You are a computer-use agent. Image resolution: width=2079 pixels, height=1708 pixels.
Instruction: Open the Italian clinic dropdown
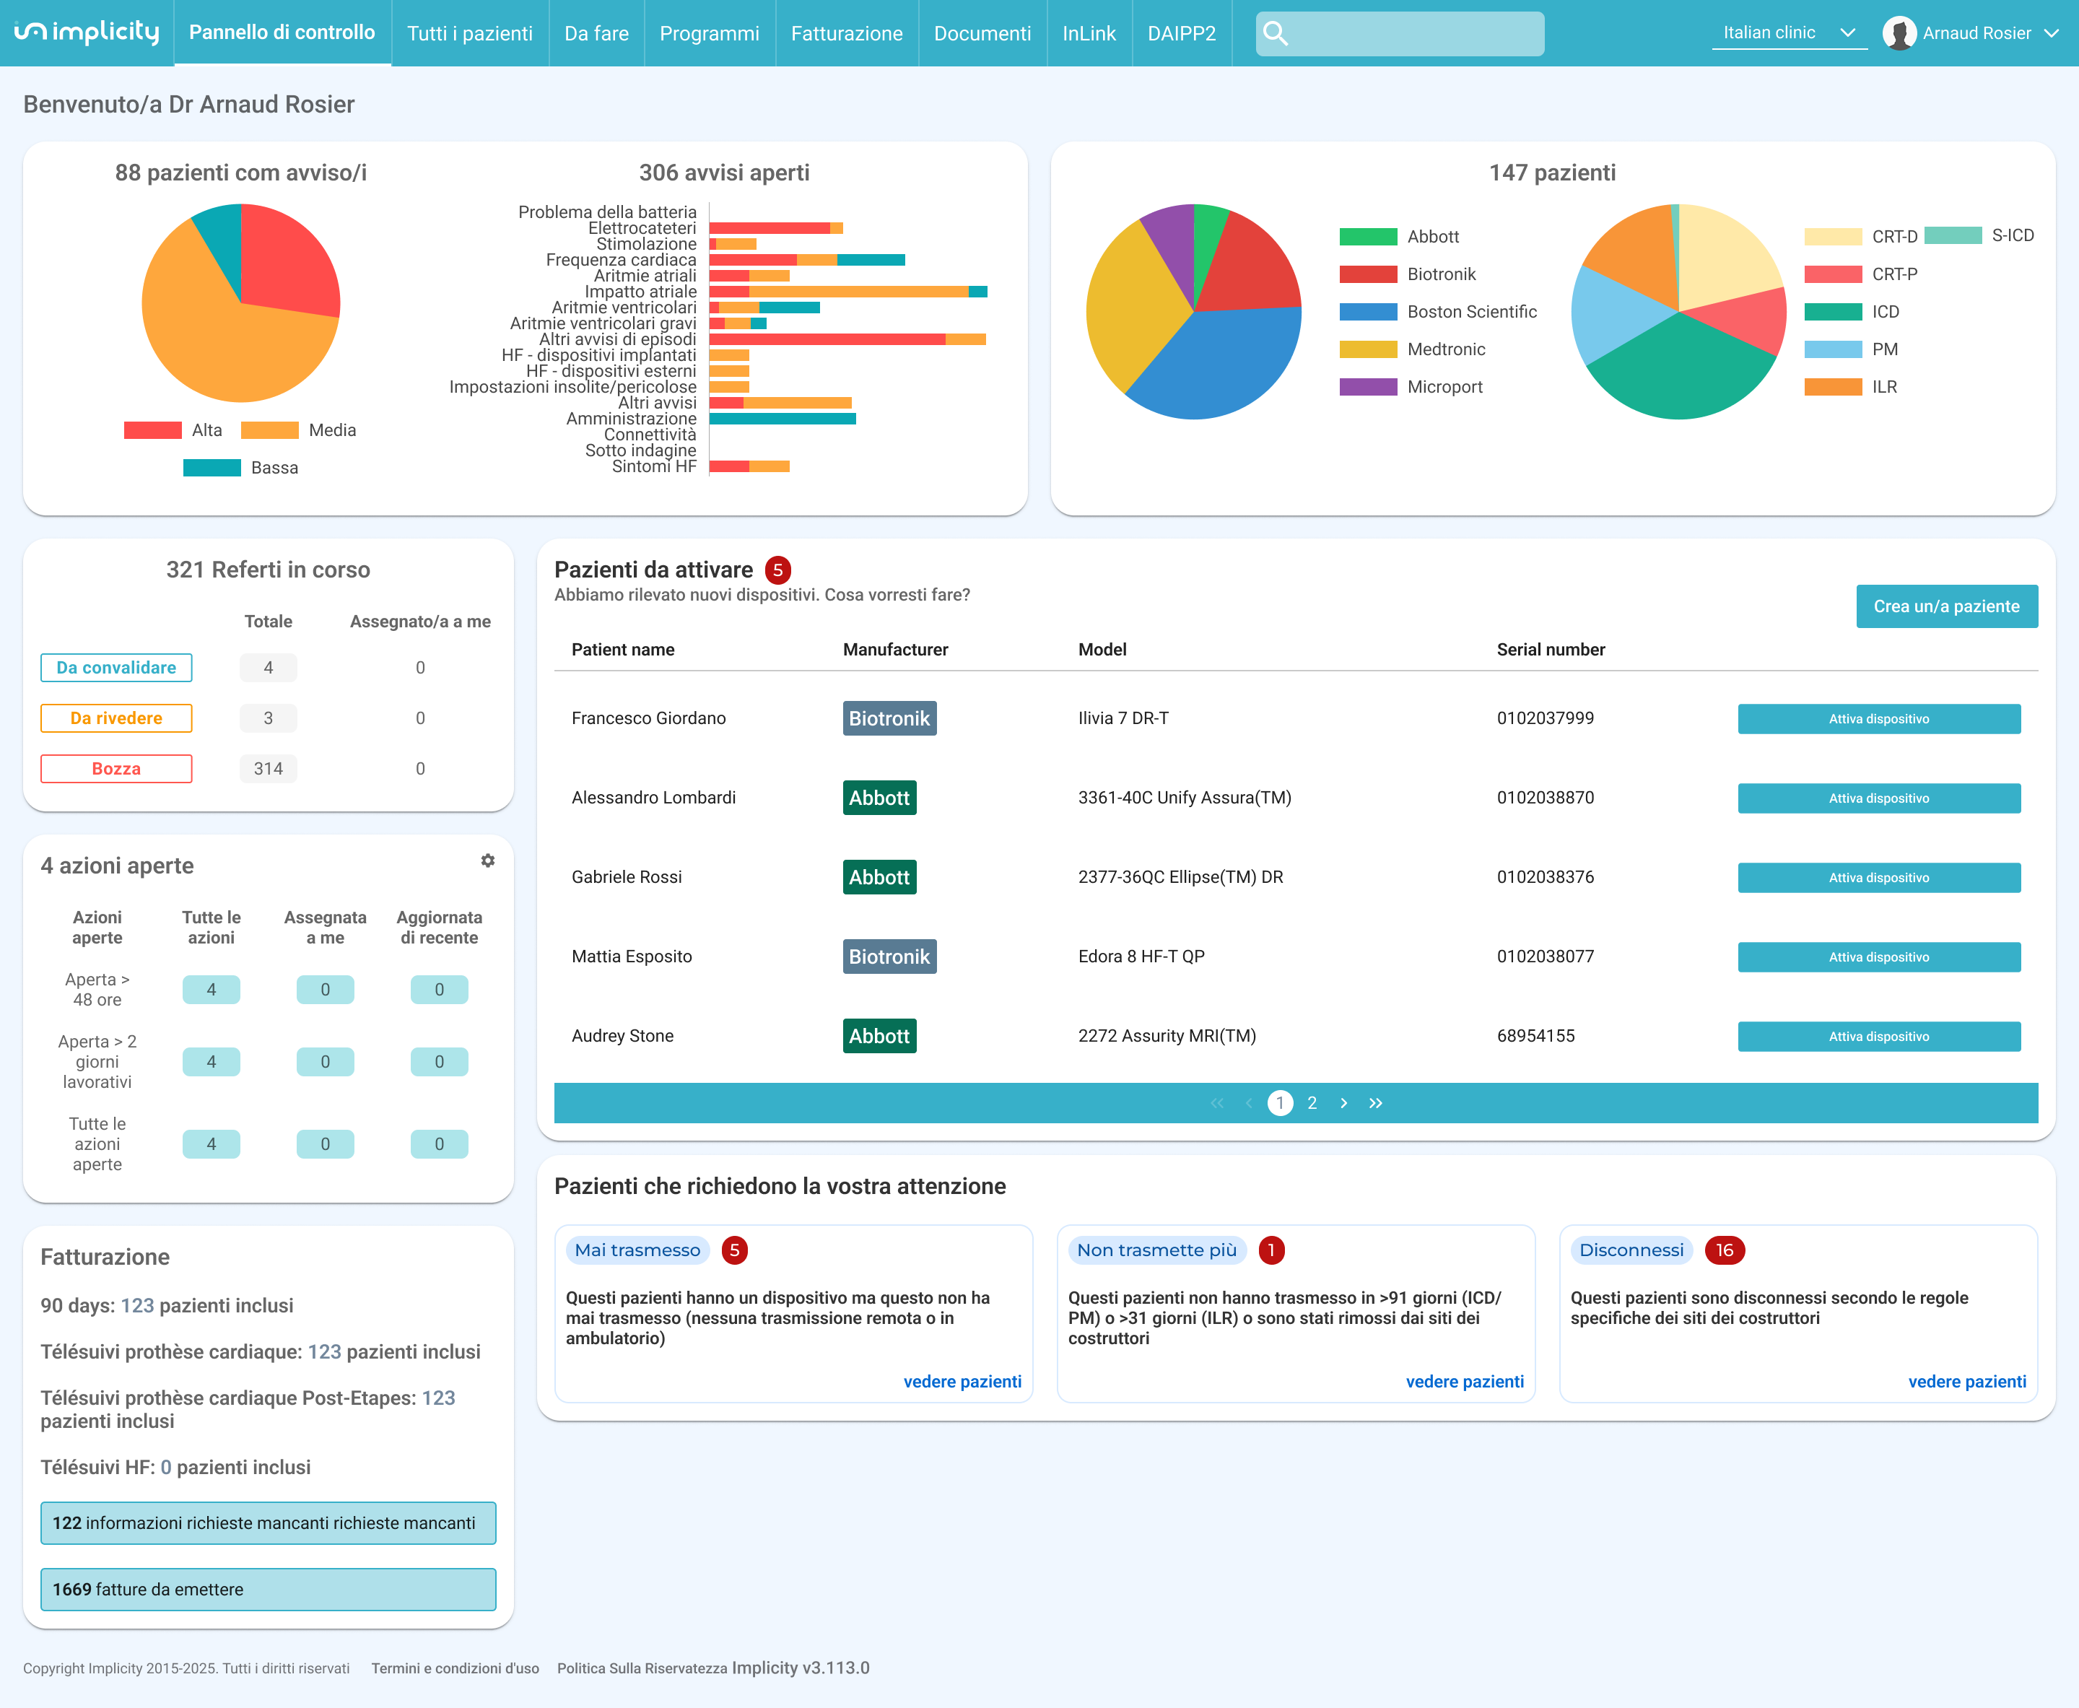[1788, 33]
